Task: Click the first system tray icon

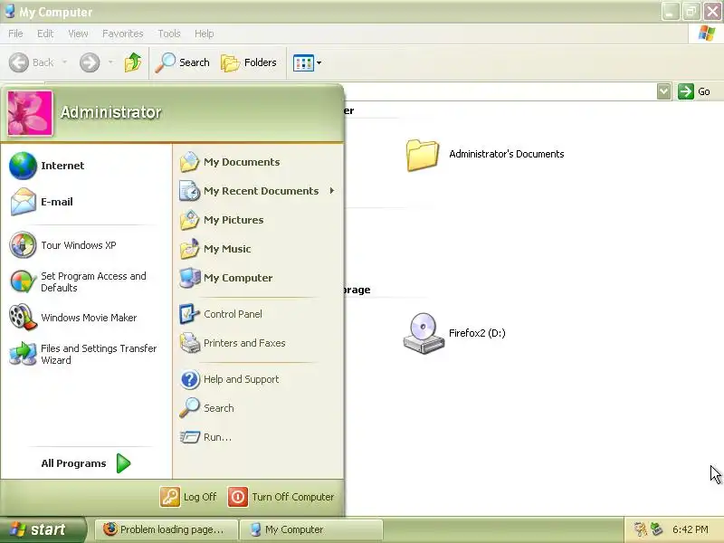Action: pos(640,529)
